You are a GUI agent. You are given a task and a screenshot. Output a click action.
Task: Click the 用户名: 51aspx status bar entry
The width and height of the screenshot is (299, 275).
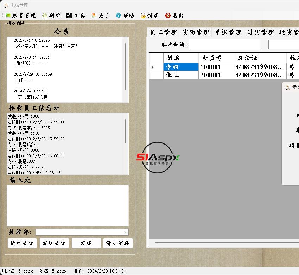pyautogui.click(x=17, y=271)
